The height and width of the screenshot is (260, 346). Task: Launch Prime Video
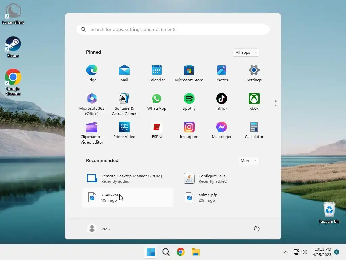point(124,130)
